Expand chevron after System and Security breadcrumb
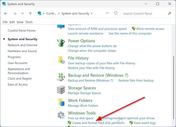Viewport: 176px width, 127px height. pyautogui.click(x=92, y=13)
